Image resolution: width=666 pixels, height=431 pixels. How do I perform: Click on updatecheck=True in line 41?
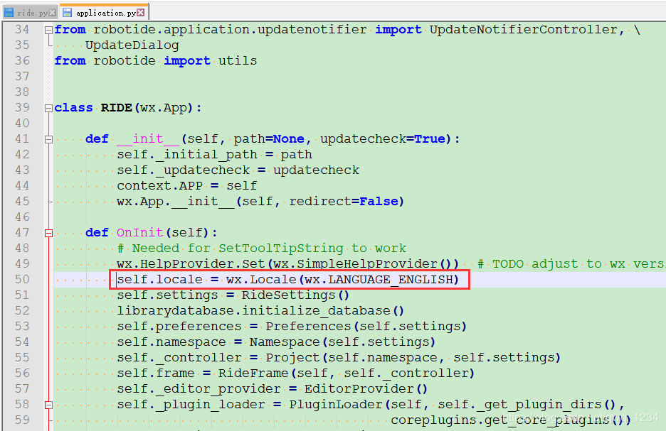coord(383,139)
